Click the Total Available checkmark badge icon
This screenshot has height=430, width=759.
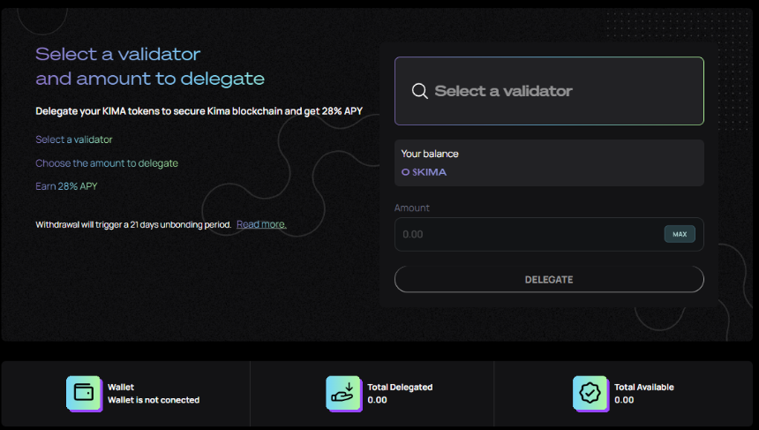tap(590, 393)
